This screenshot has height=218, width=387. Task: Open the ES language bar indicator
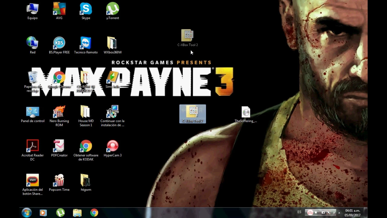point(299,212)
